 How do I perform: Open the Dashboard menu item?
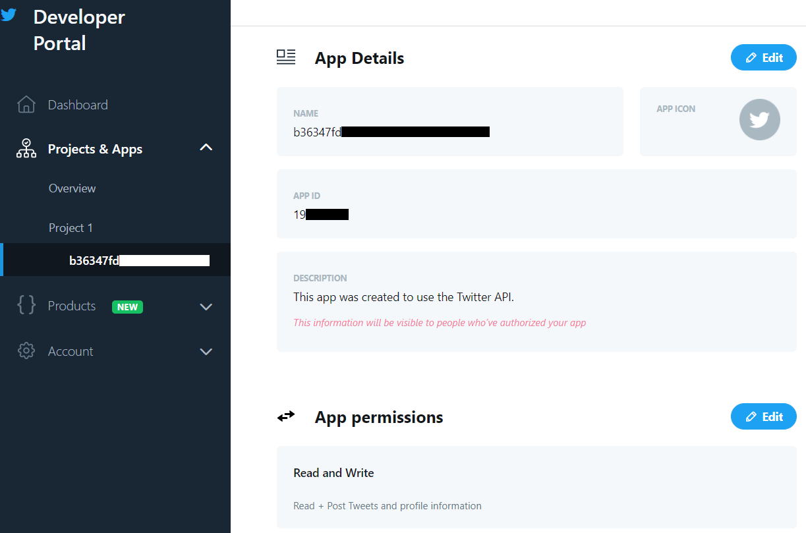[x=78, y=105]
